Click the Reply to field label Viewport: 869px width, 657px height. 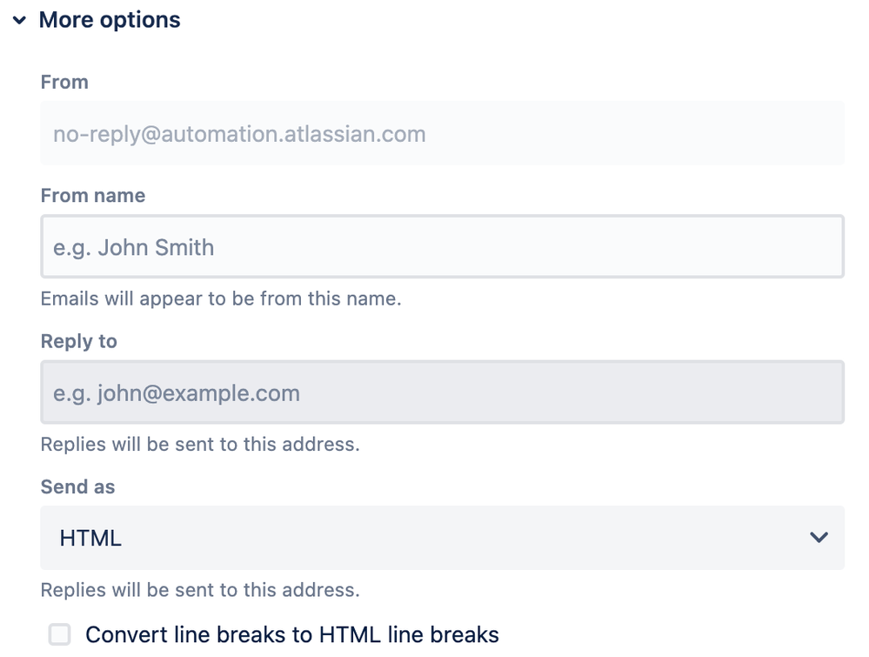point(79,341)
